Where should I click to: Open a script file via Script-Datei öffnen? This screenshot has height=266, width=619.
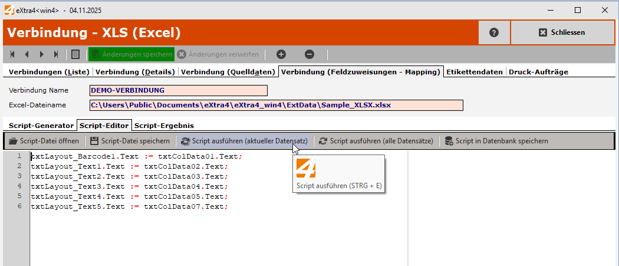pyautogui.click(x=44, y=141)
